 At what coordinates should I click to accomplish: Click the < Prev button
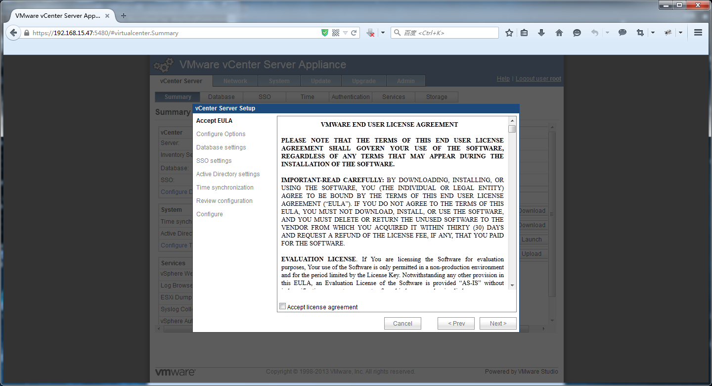(x=456, y=323)
